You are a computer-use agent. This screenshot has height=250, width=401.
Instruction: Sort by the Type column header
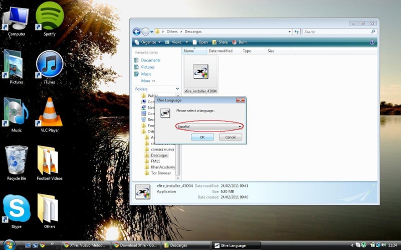click(x=253, y=51)
